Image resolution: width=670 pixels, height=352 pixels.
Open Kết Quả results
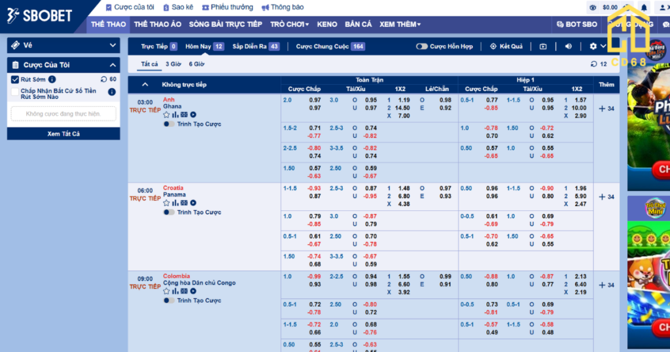coord(506,46)
